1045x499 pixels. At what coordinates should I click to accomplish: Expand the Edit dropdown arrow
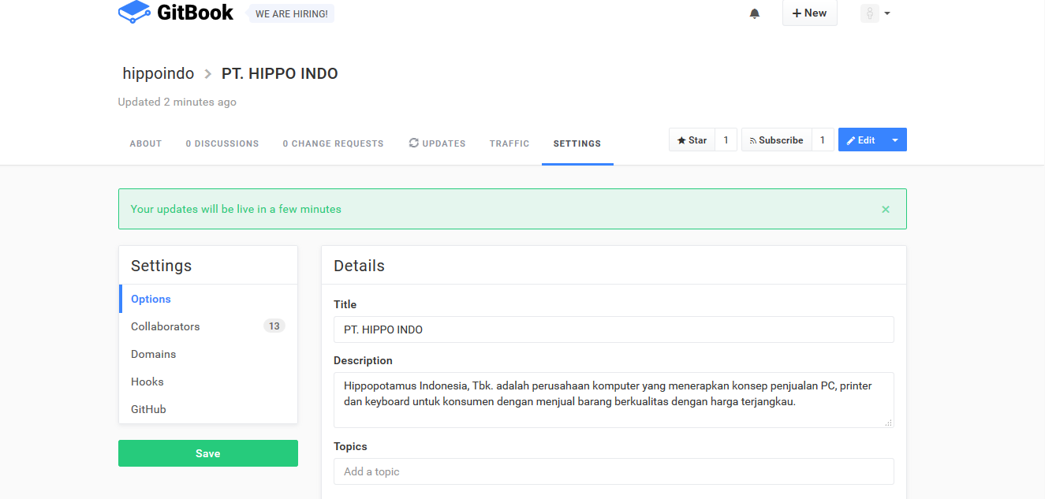(895, 140)
